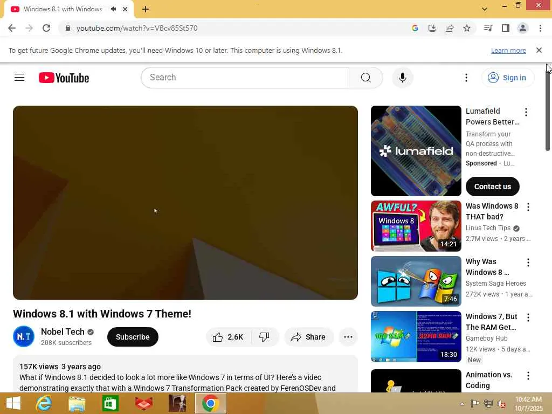Open the media controls toolbar icon
This screenshot has height=414, width=552.
488,28
